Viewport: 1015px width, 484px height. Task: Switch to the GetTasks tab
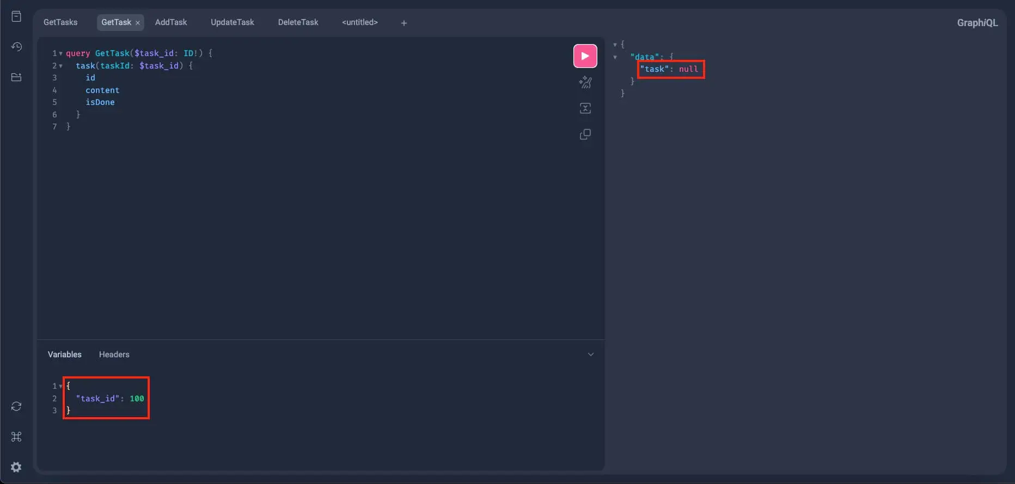pyautogui.click(x=60, y=22)
